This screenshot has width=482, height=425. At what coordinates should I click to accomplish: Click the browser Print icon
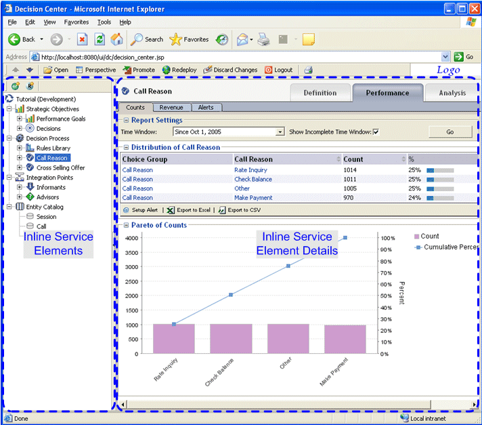263,39
